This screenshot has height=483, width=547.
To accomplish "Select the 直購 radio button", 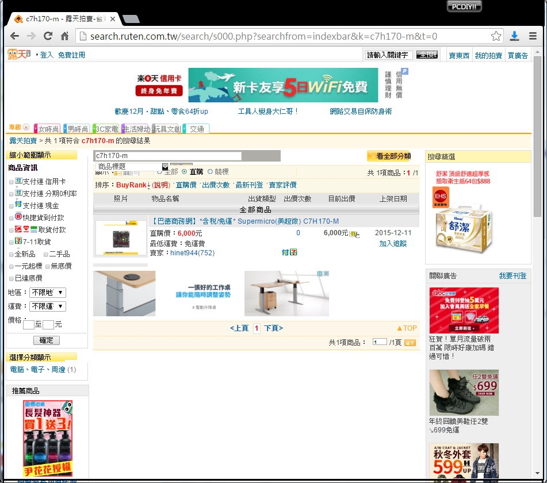I will point(184,171).
